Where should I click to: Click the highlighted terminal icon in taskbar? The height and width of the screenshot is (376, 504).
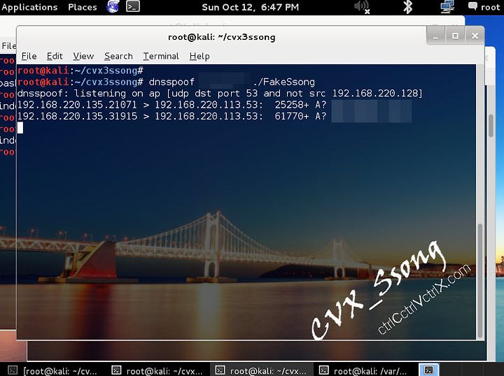[x=429, y=370]
